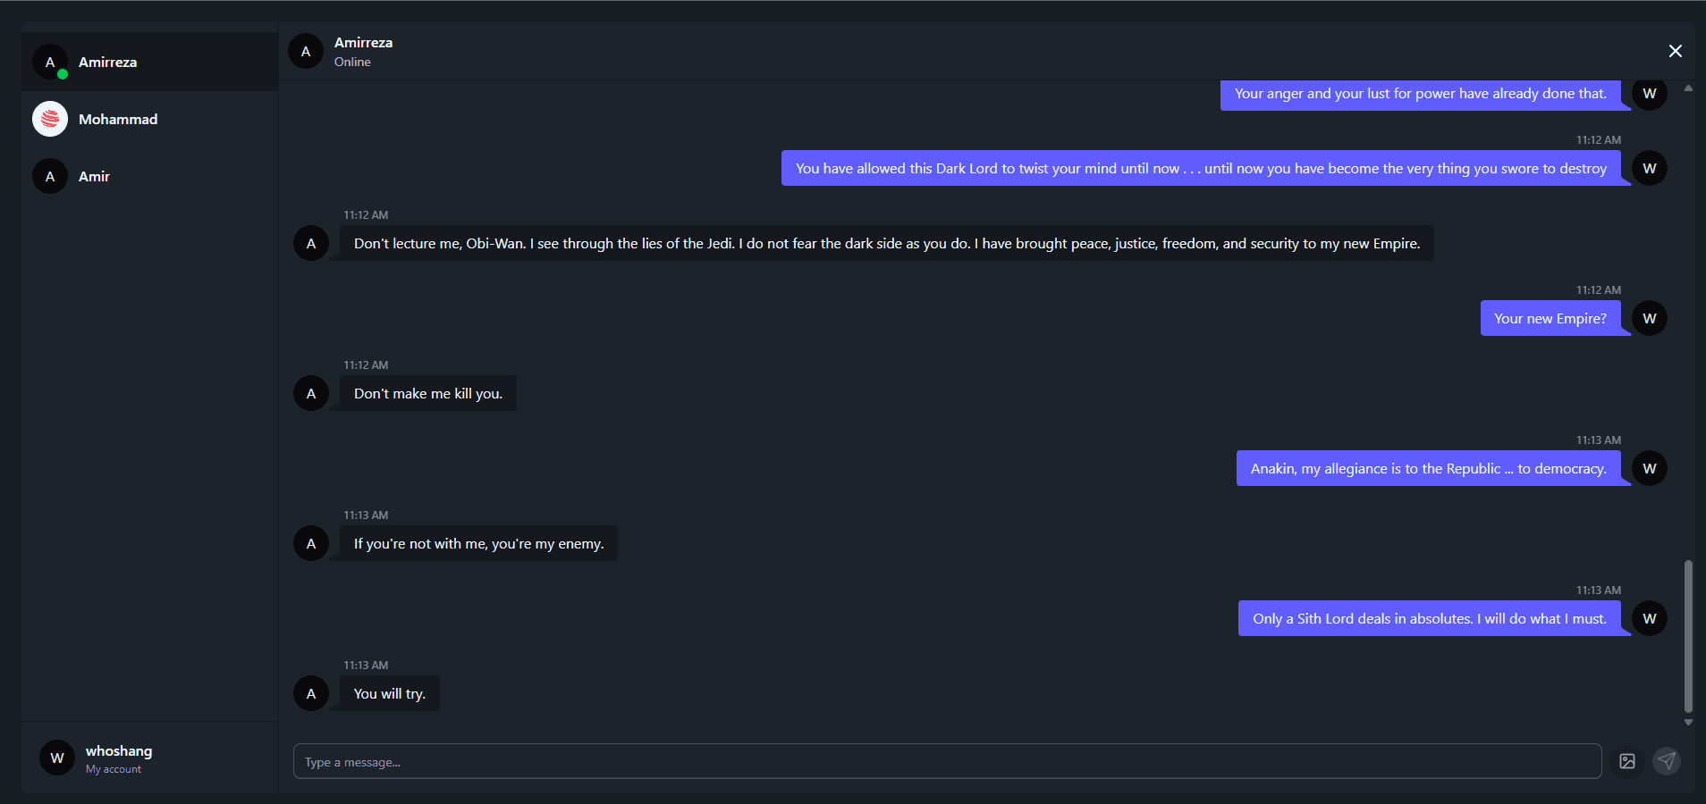Click Amirreza's avatar in the sidebar

tap(50, 62)
